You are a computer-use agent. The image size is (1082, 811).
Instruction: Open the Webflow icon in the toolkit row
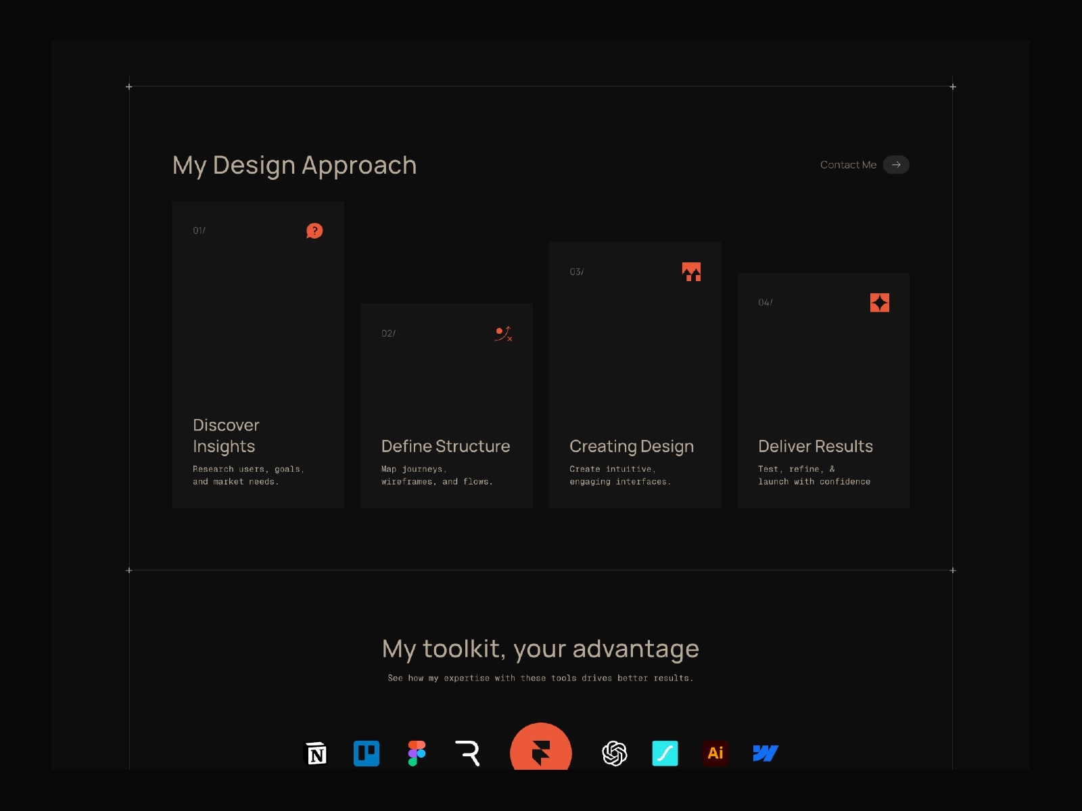(765, 753)
